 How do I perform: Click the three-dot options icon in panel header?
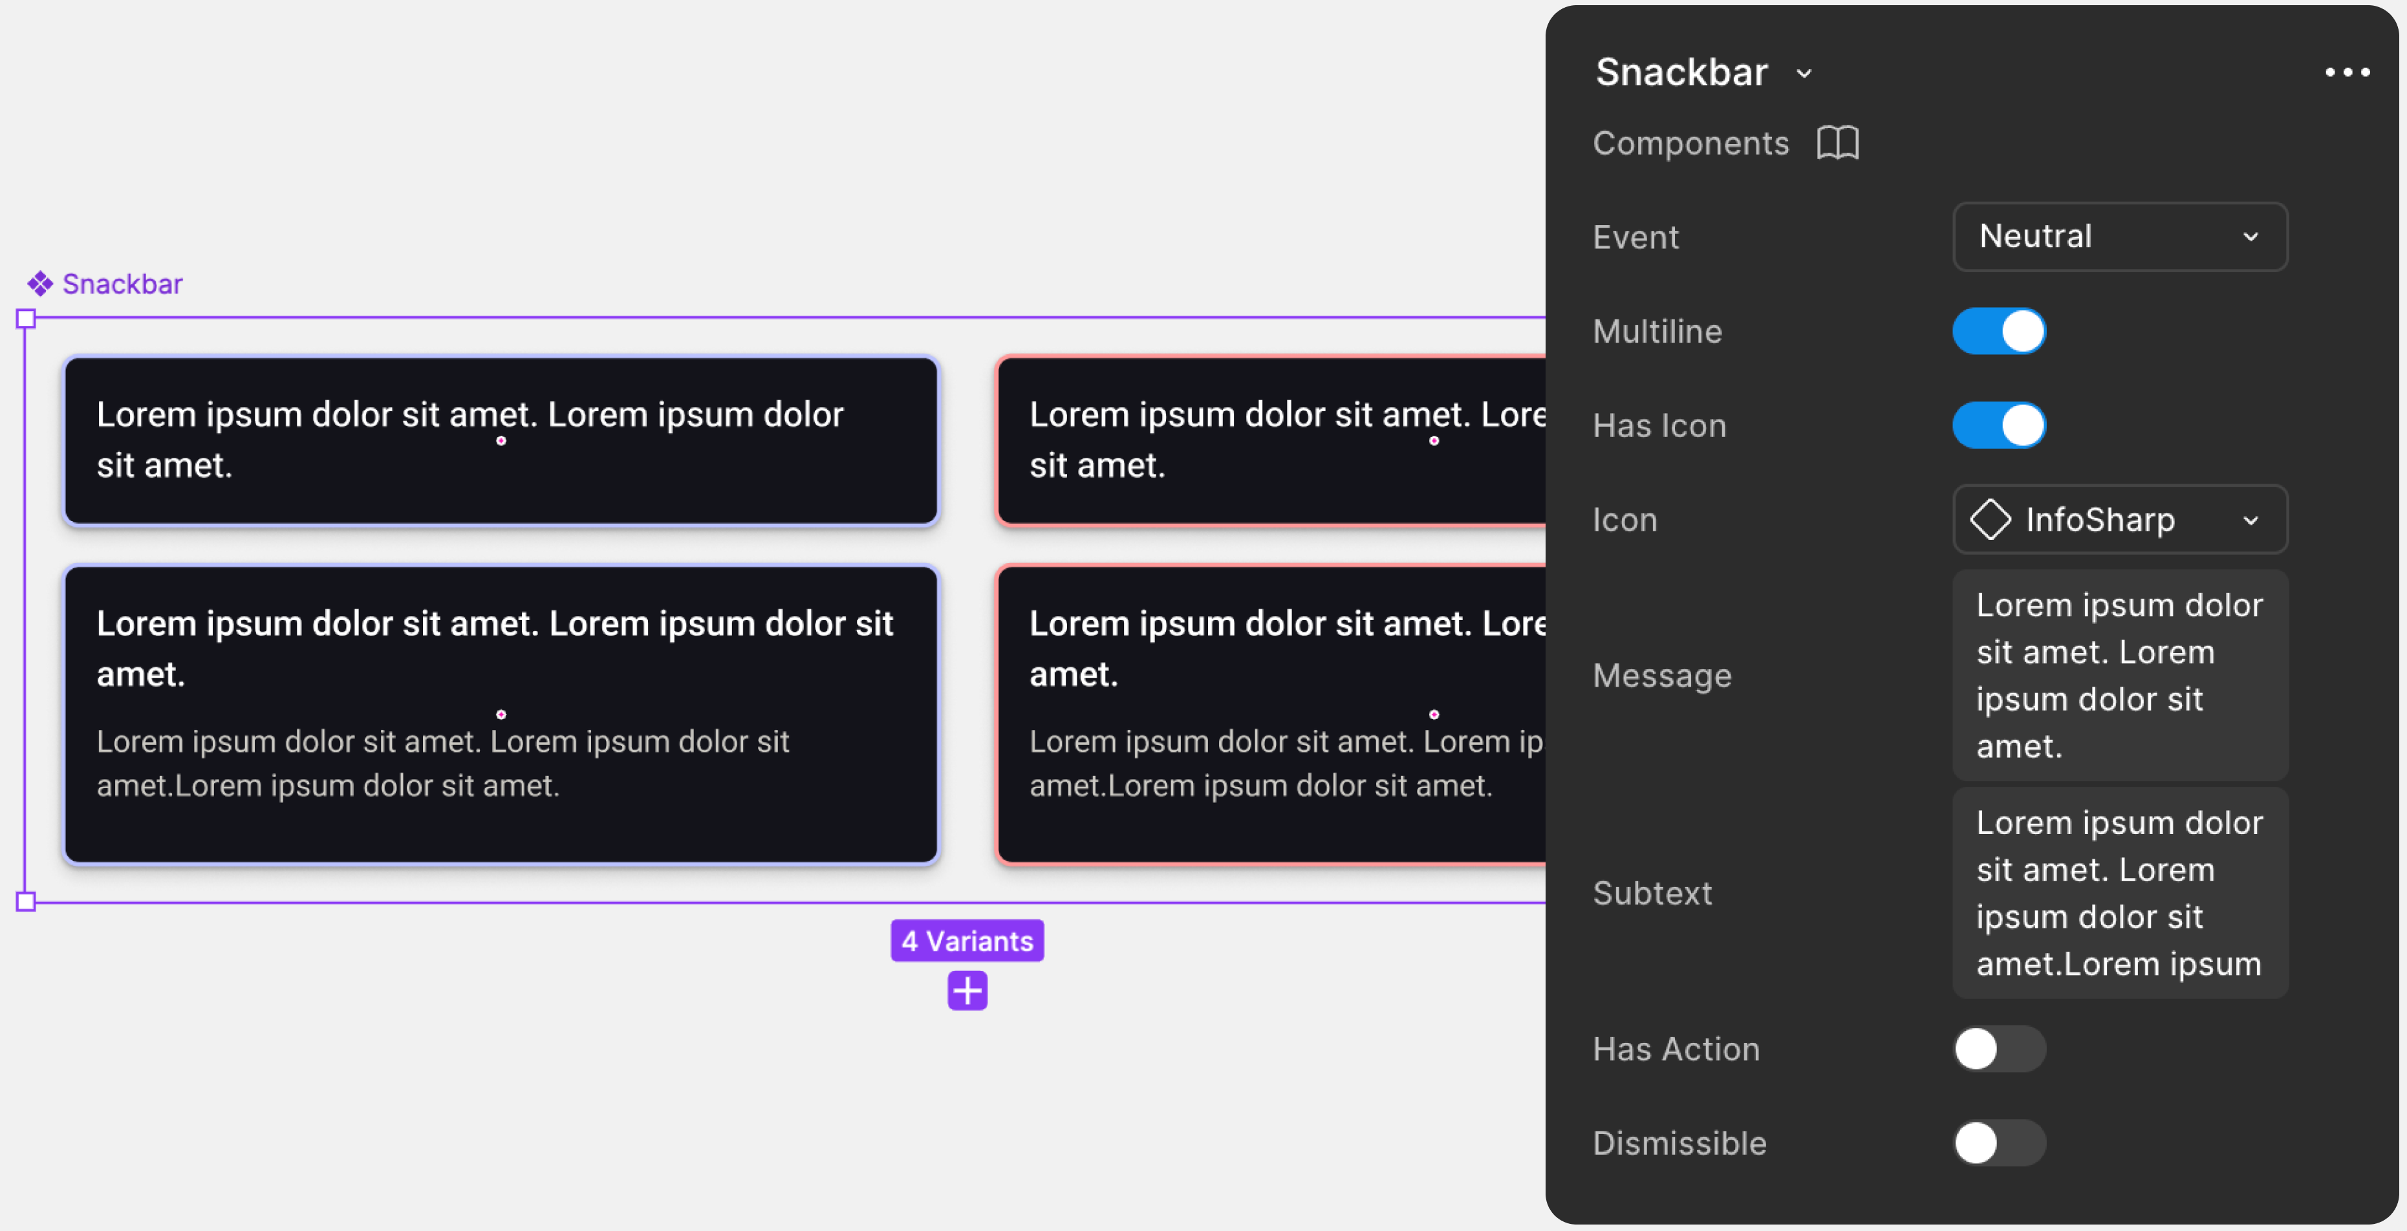(x=2348, y=72)
